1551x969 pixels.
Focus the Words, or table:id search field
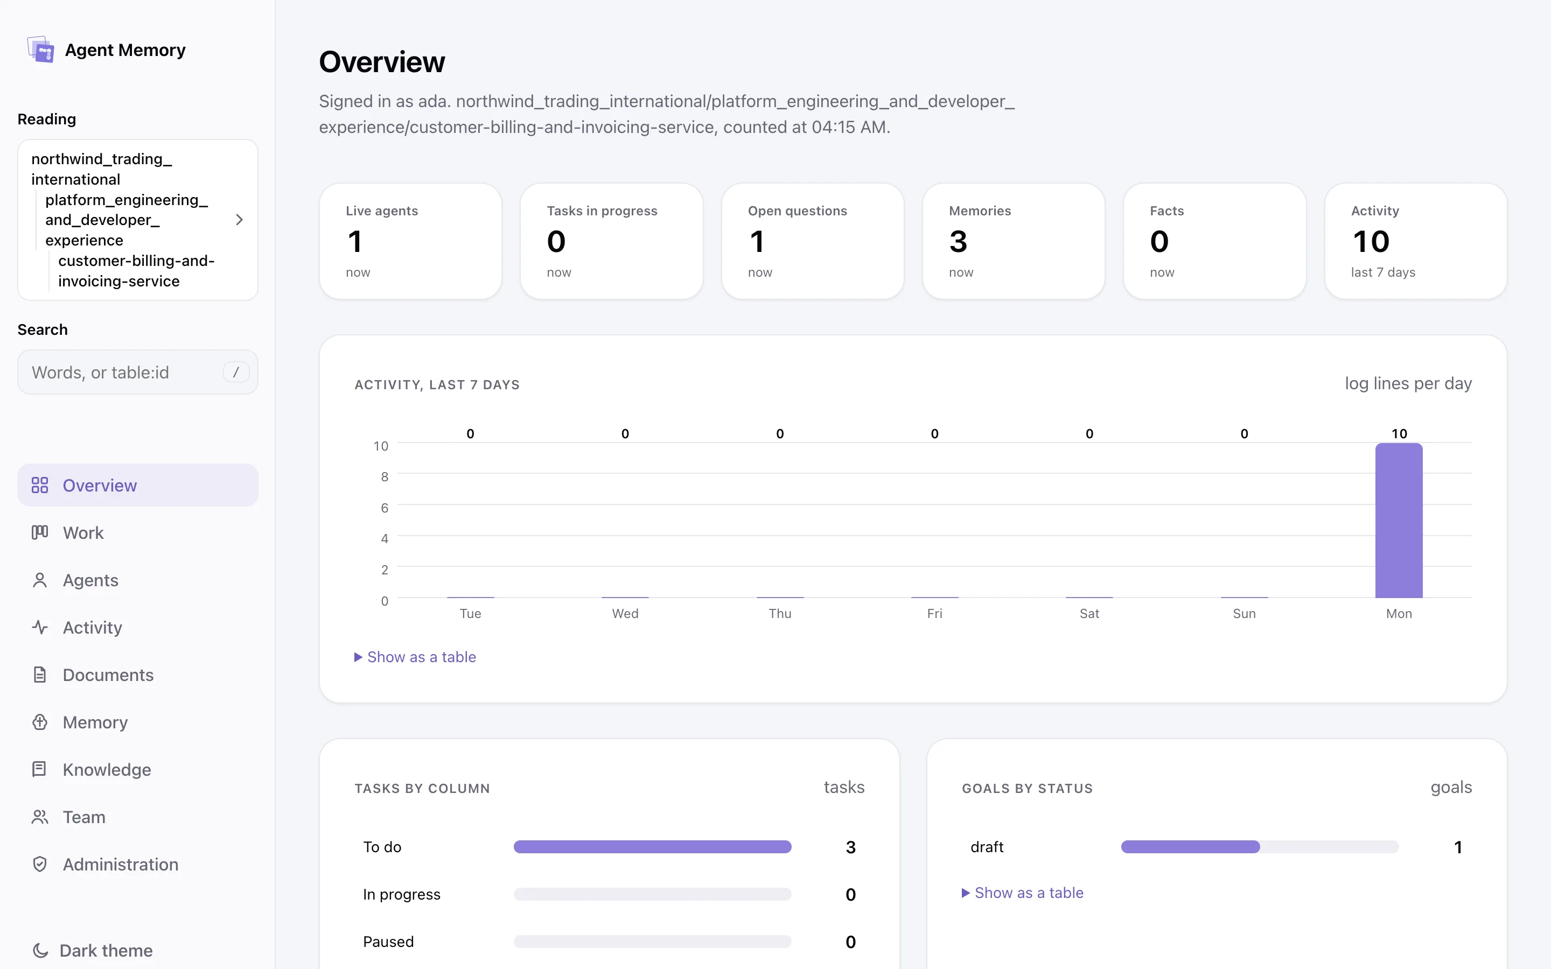[x=138, y=371]
